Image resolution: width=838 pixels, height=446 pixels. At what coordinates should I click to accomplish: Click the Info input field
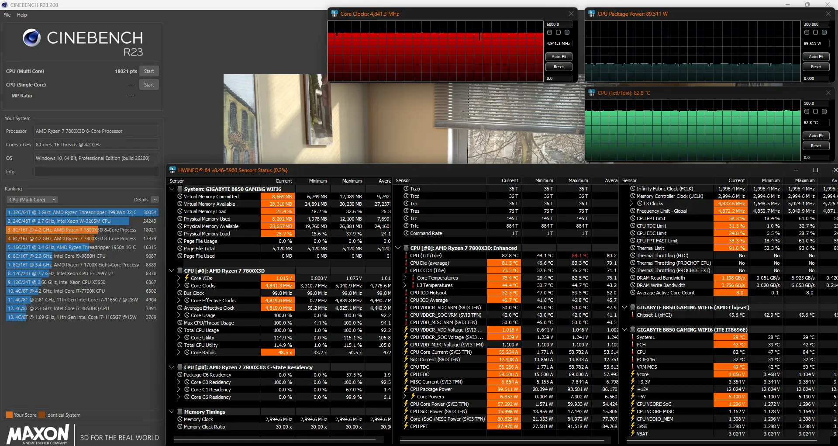tap(97, 172)
